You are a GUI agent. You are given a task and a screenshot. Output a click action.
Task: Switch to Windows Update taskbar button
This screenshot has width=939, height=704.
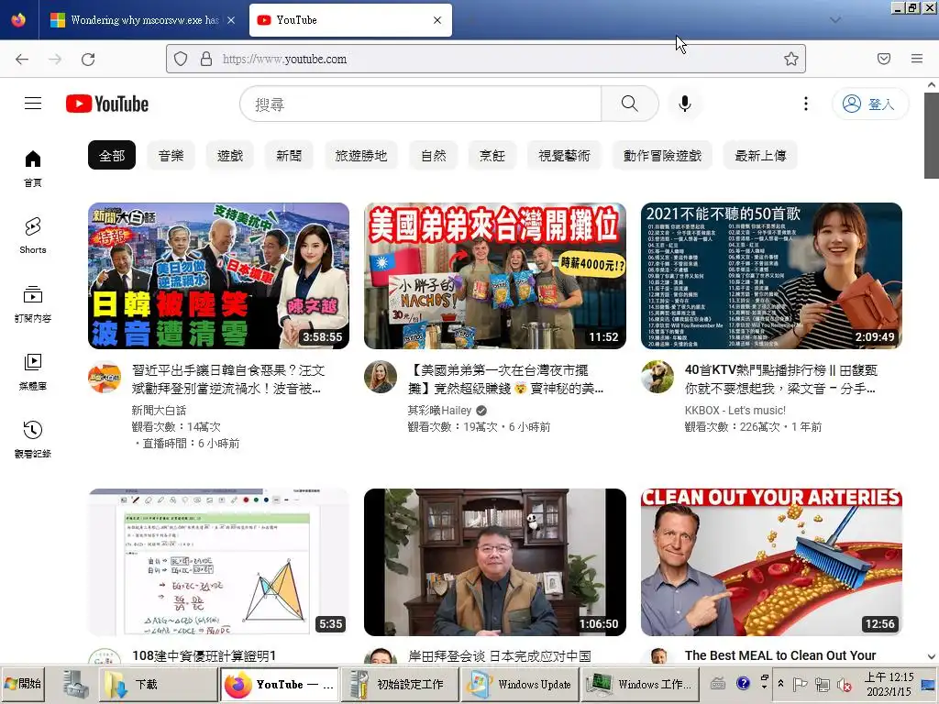point(520,684)
